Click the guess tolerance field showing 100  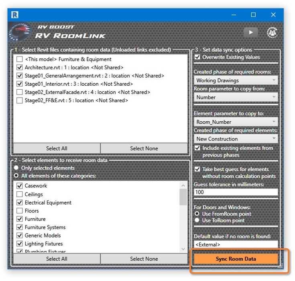pos(236,192)
